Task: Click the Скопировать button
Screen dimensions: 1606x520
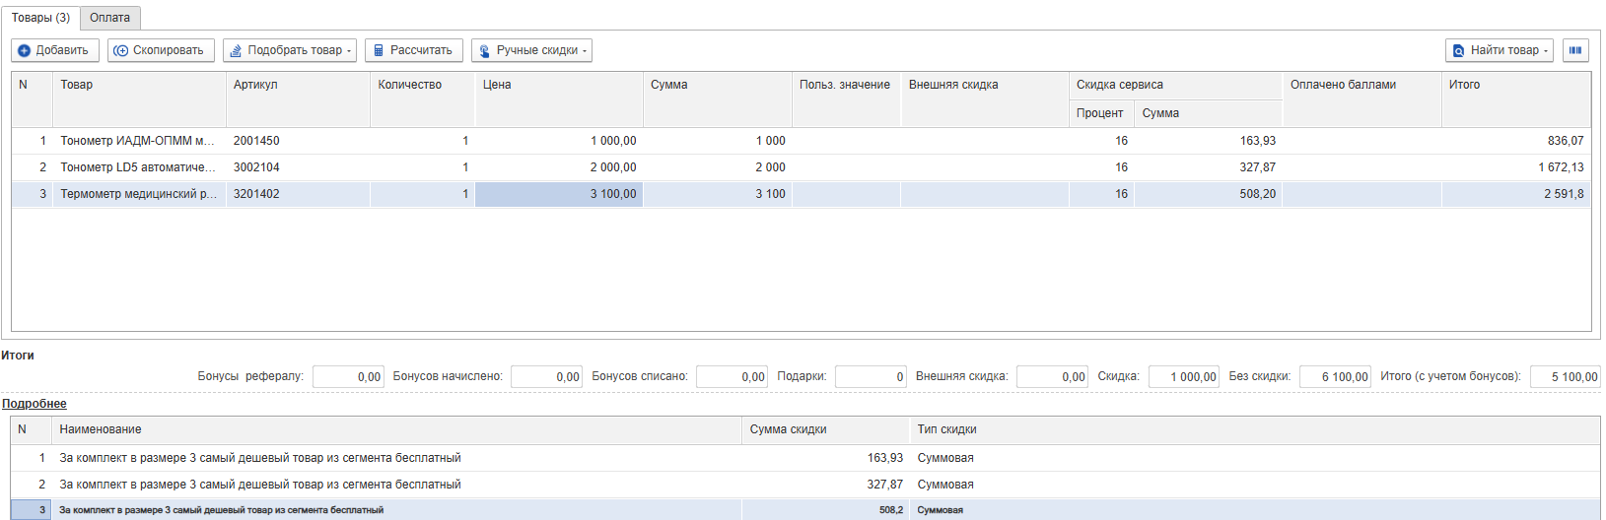Action: click(161, 50)
